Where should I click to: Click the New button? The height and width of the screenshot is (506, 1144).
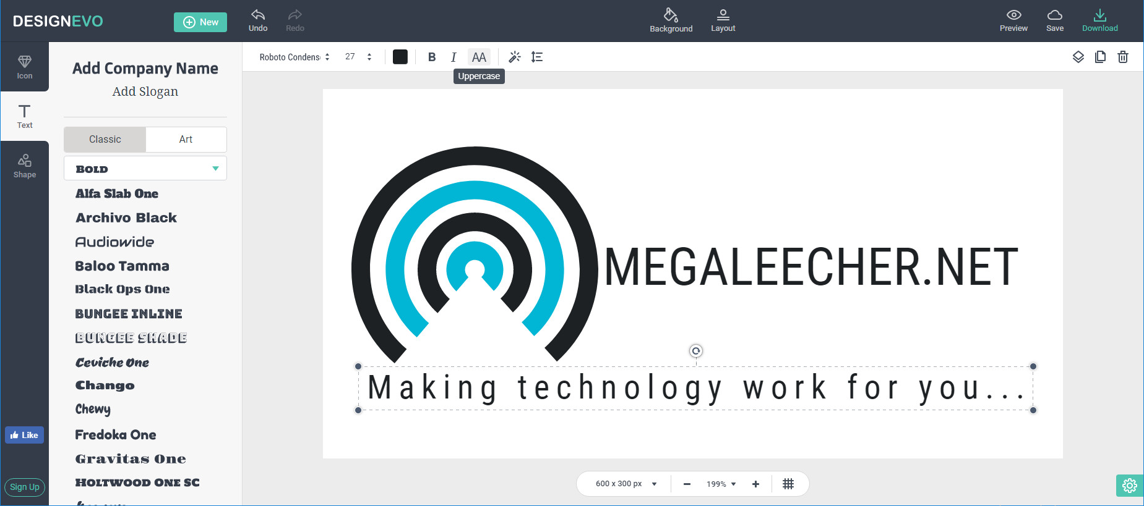click(200, 22)
